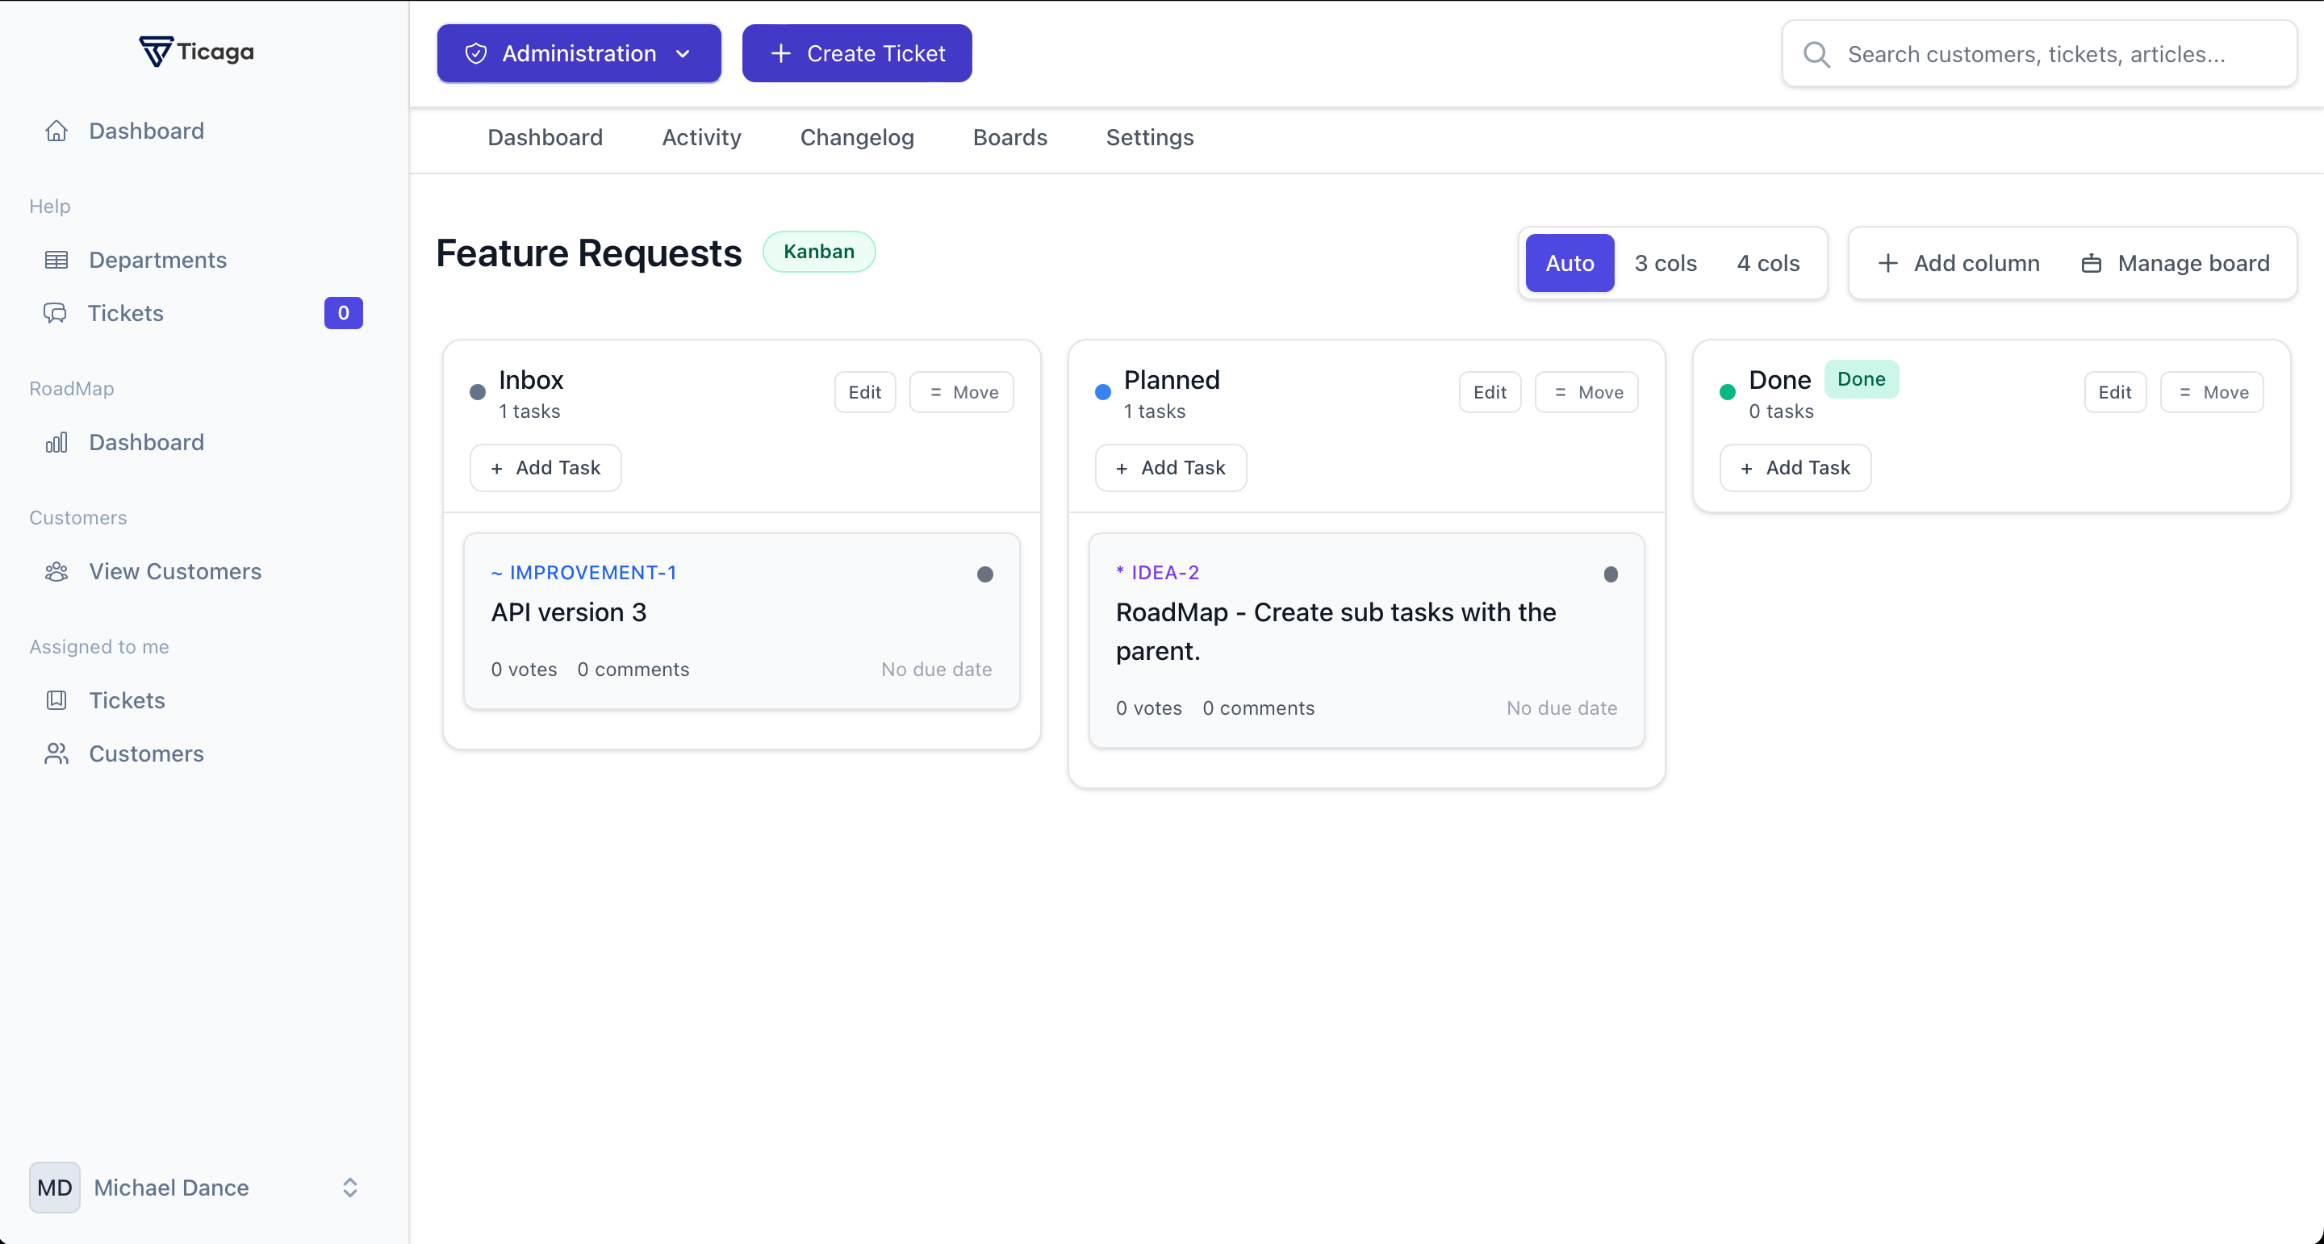Click the Tickets chat bubble icon
Screen dimensions: 2324x1244
pyautogui.click(x=55, y=313)
